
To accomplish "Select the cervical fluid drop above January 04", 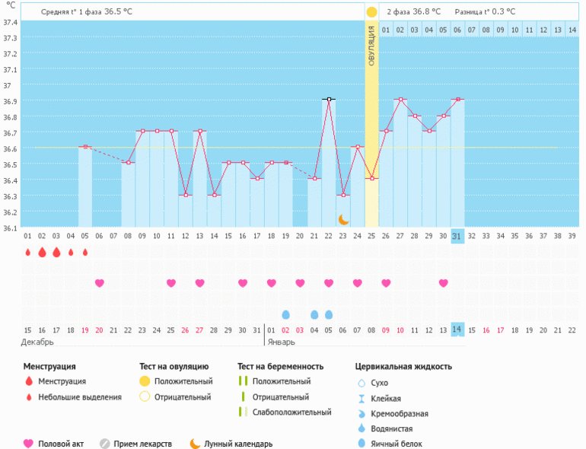I will tap(314, 314).
